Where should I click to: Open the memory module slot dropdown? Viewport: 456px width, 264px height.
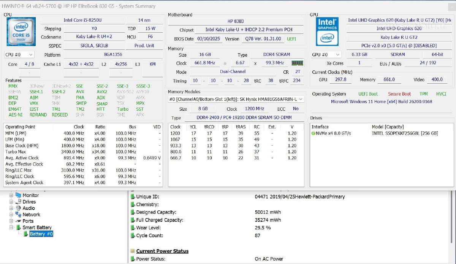[x=236, y=99]
